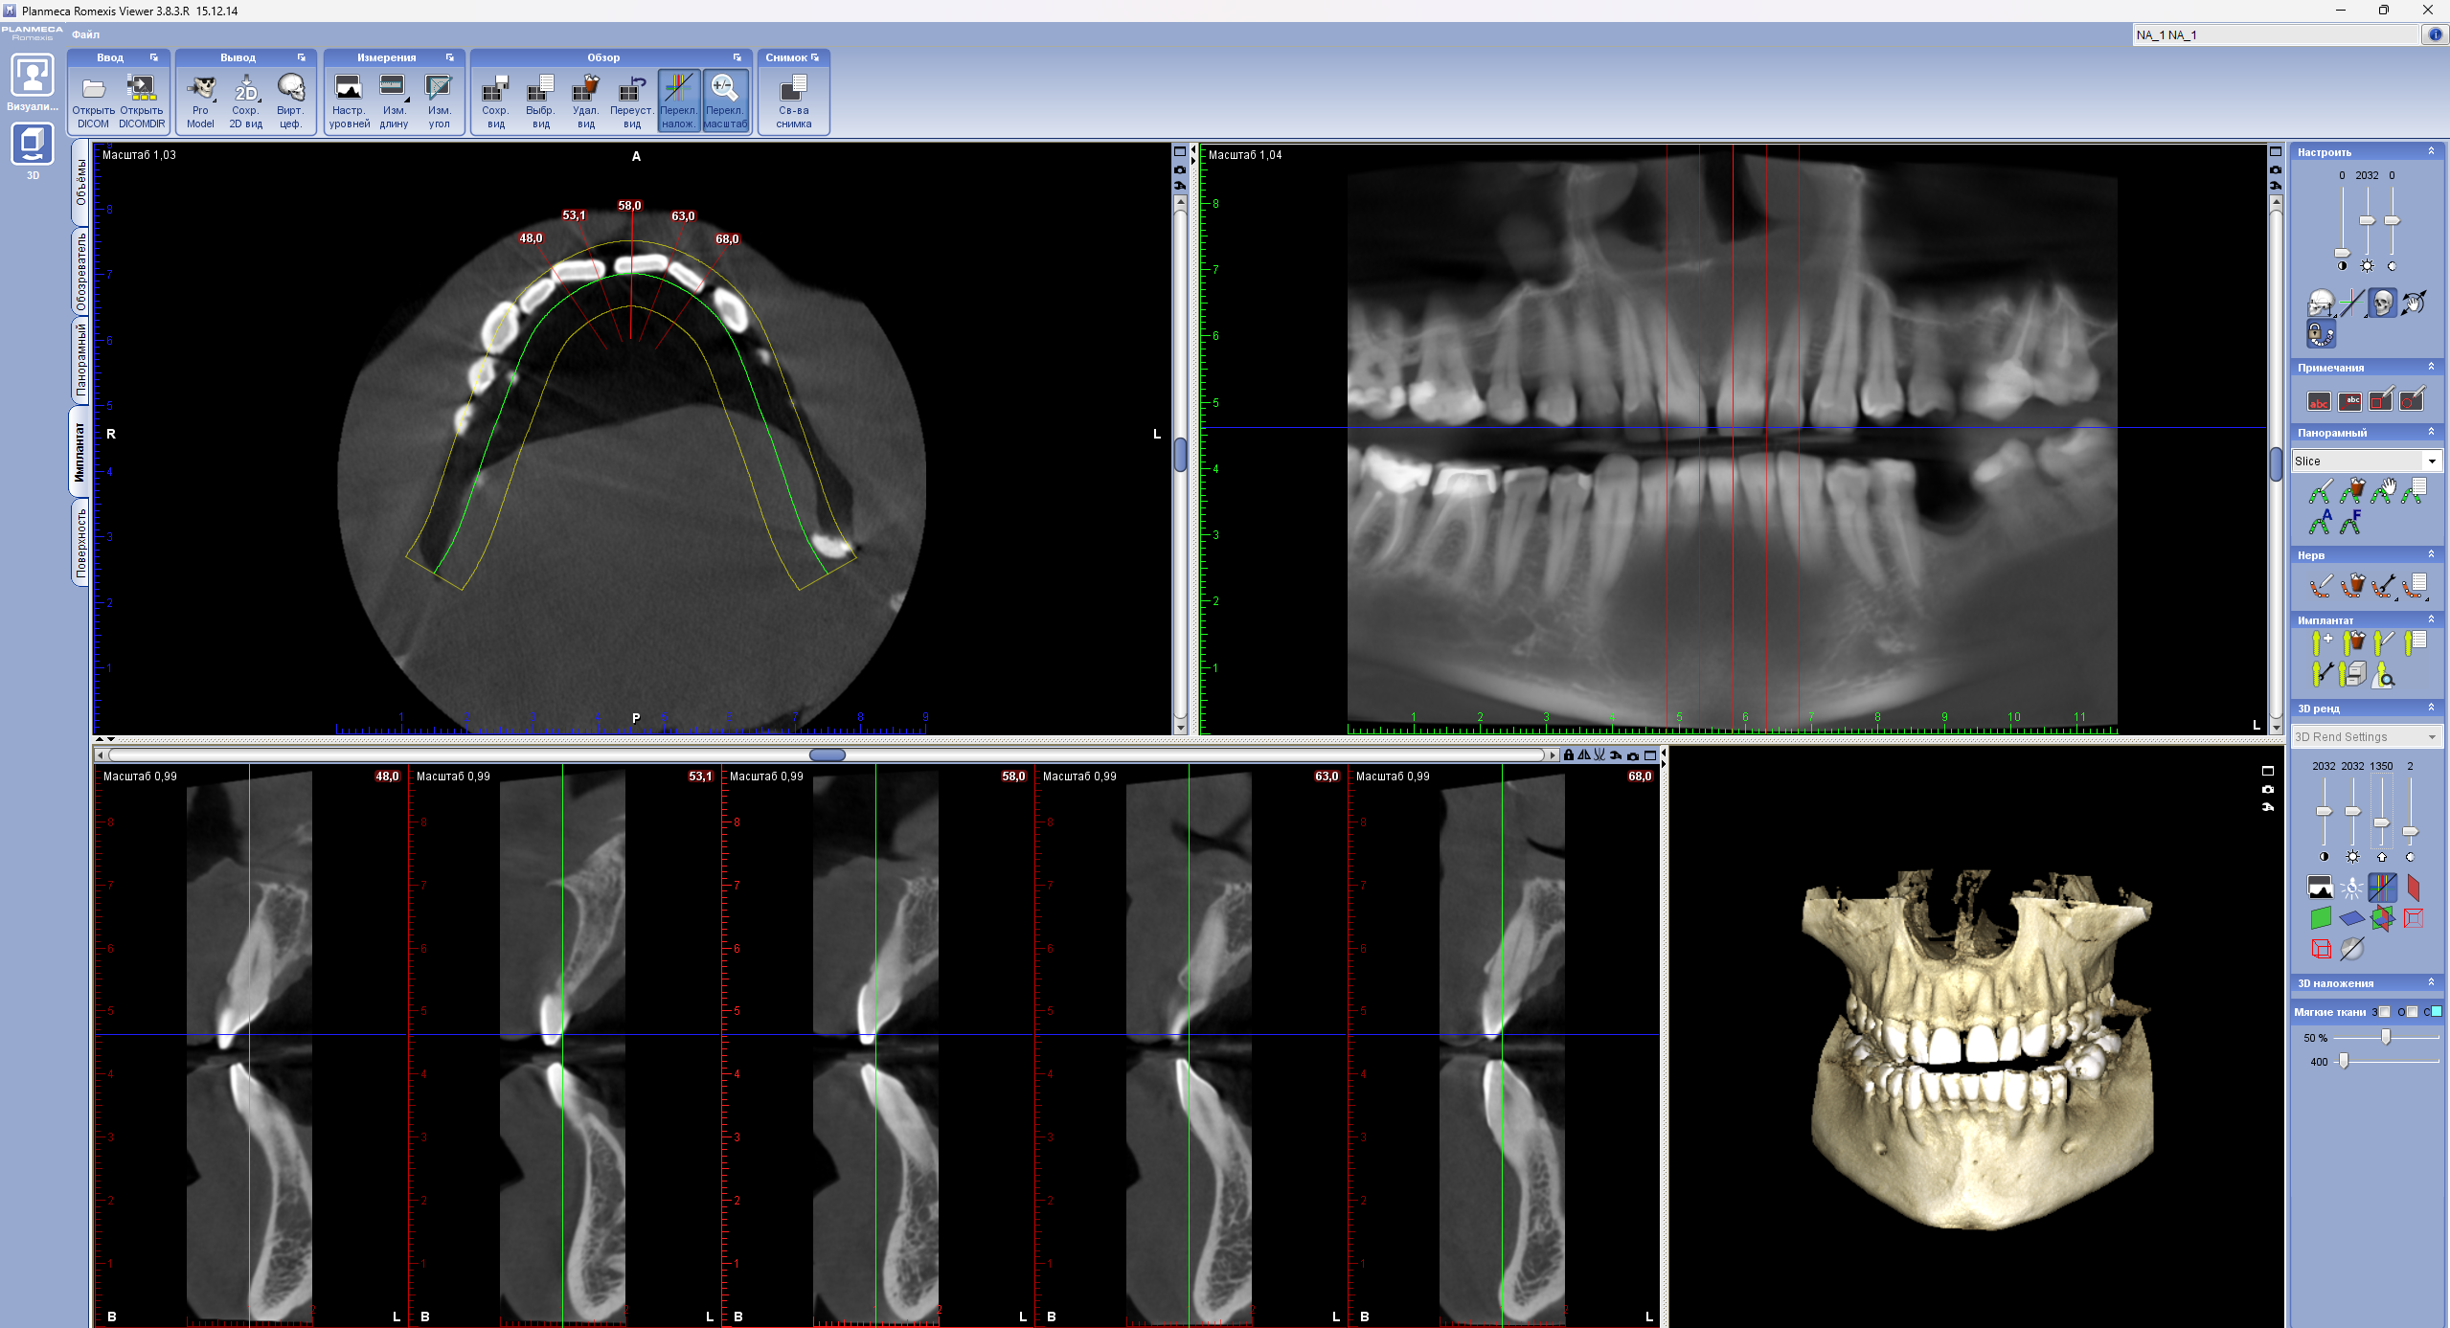Toggle Перекл. масштаб scale button
The height and width of the screenshot is (1328, 2450).
(x=725, y=101)
